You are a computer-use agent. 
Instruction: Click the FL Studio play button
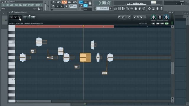click(58, 6)
